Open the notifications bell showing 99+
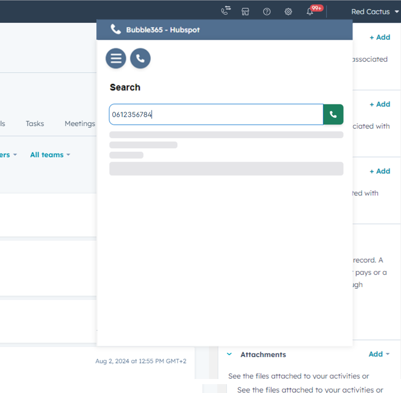The height and width of the screenshot is (393, 401). tap(310, 11)
